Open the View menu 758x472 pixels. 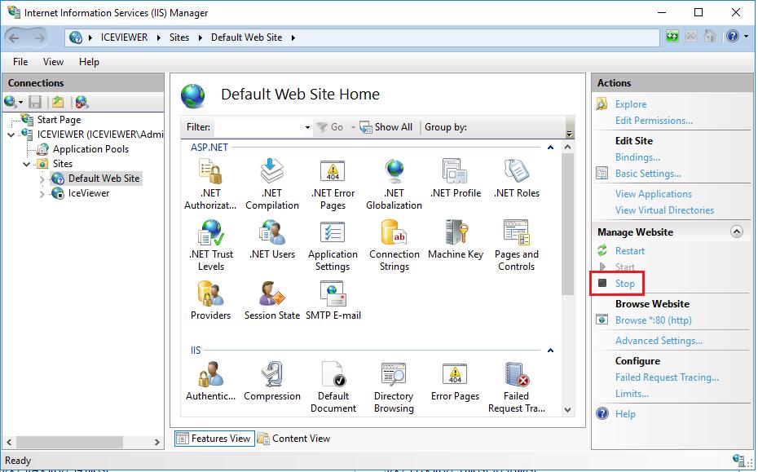(x=53, y=62)
